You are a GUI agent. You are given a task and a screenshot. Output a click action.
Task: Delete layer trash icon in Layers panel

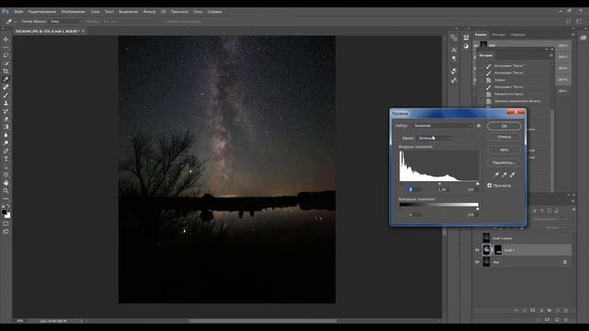coord(566,311)
